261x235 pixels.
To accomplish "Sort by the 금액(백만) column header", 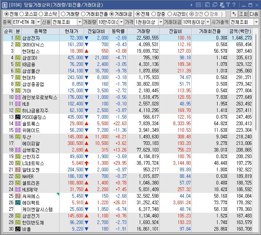I will [240, 31].
